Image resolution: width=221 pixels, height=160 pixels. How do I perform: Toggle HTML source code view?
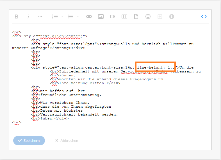[x=204, y=17]
